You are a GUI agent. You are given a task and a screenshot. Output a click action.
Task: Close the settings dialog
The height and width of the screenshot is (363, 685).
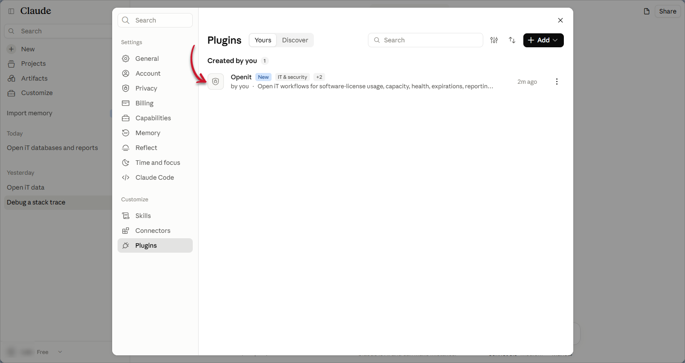(x=560, y=20)
